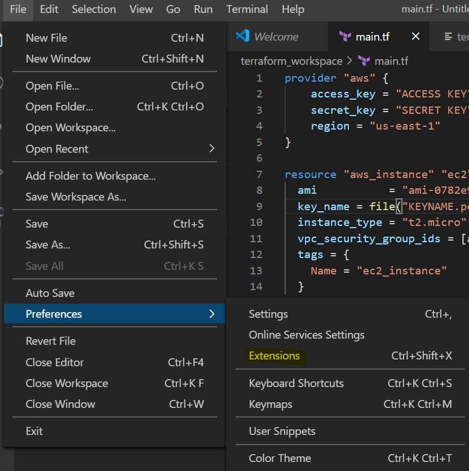Click secret_key on line 3
This screenshot has width=469, height=471.
343,110
